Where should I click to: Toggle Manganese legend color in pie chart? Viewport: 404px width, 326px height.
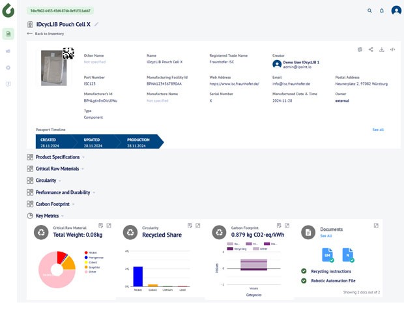(86, 258)
